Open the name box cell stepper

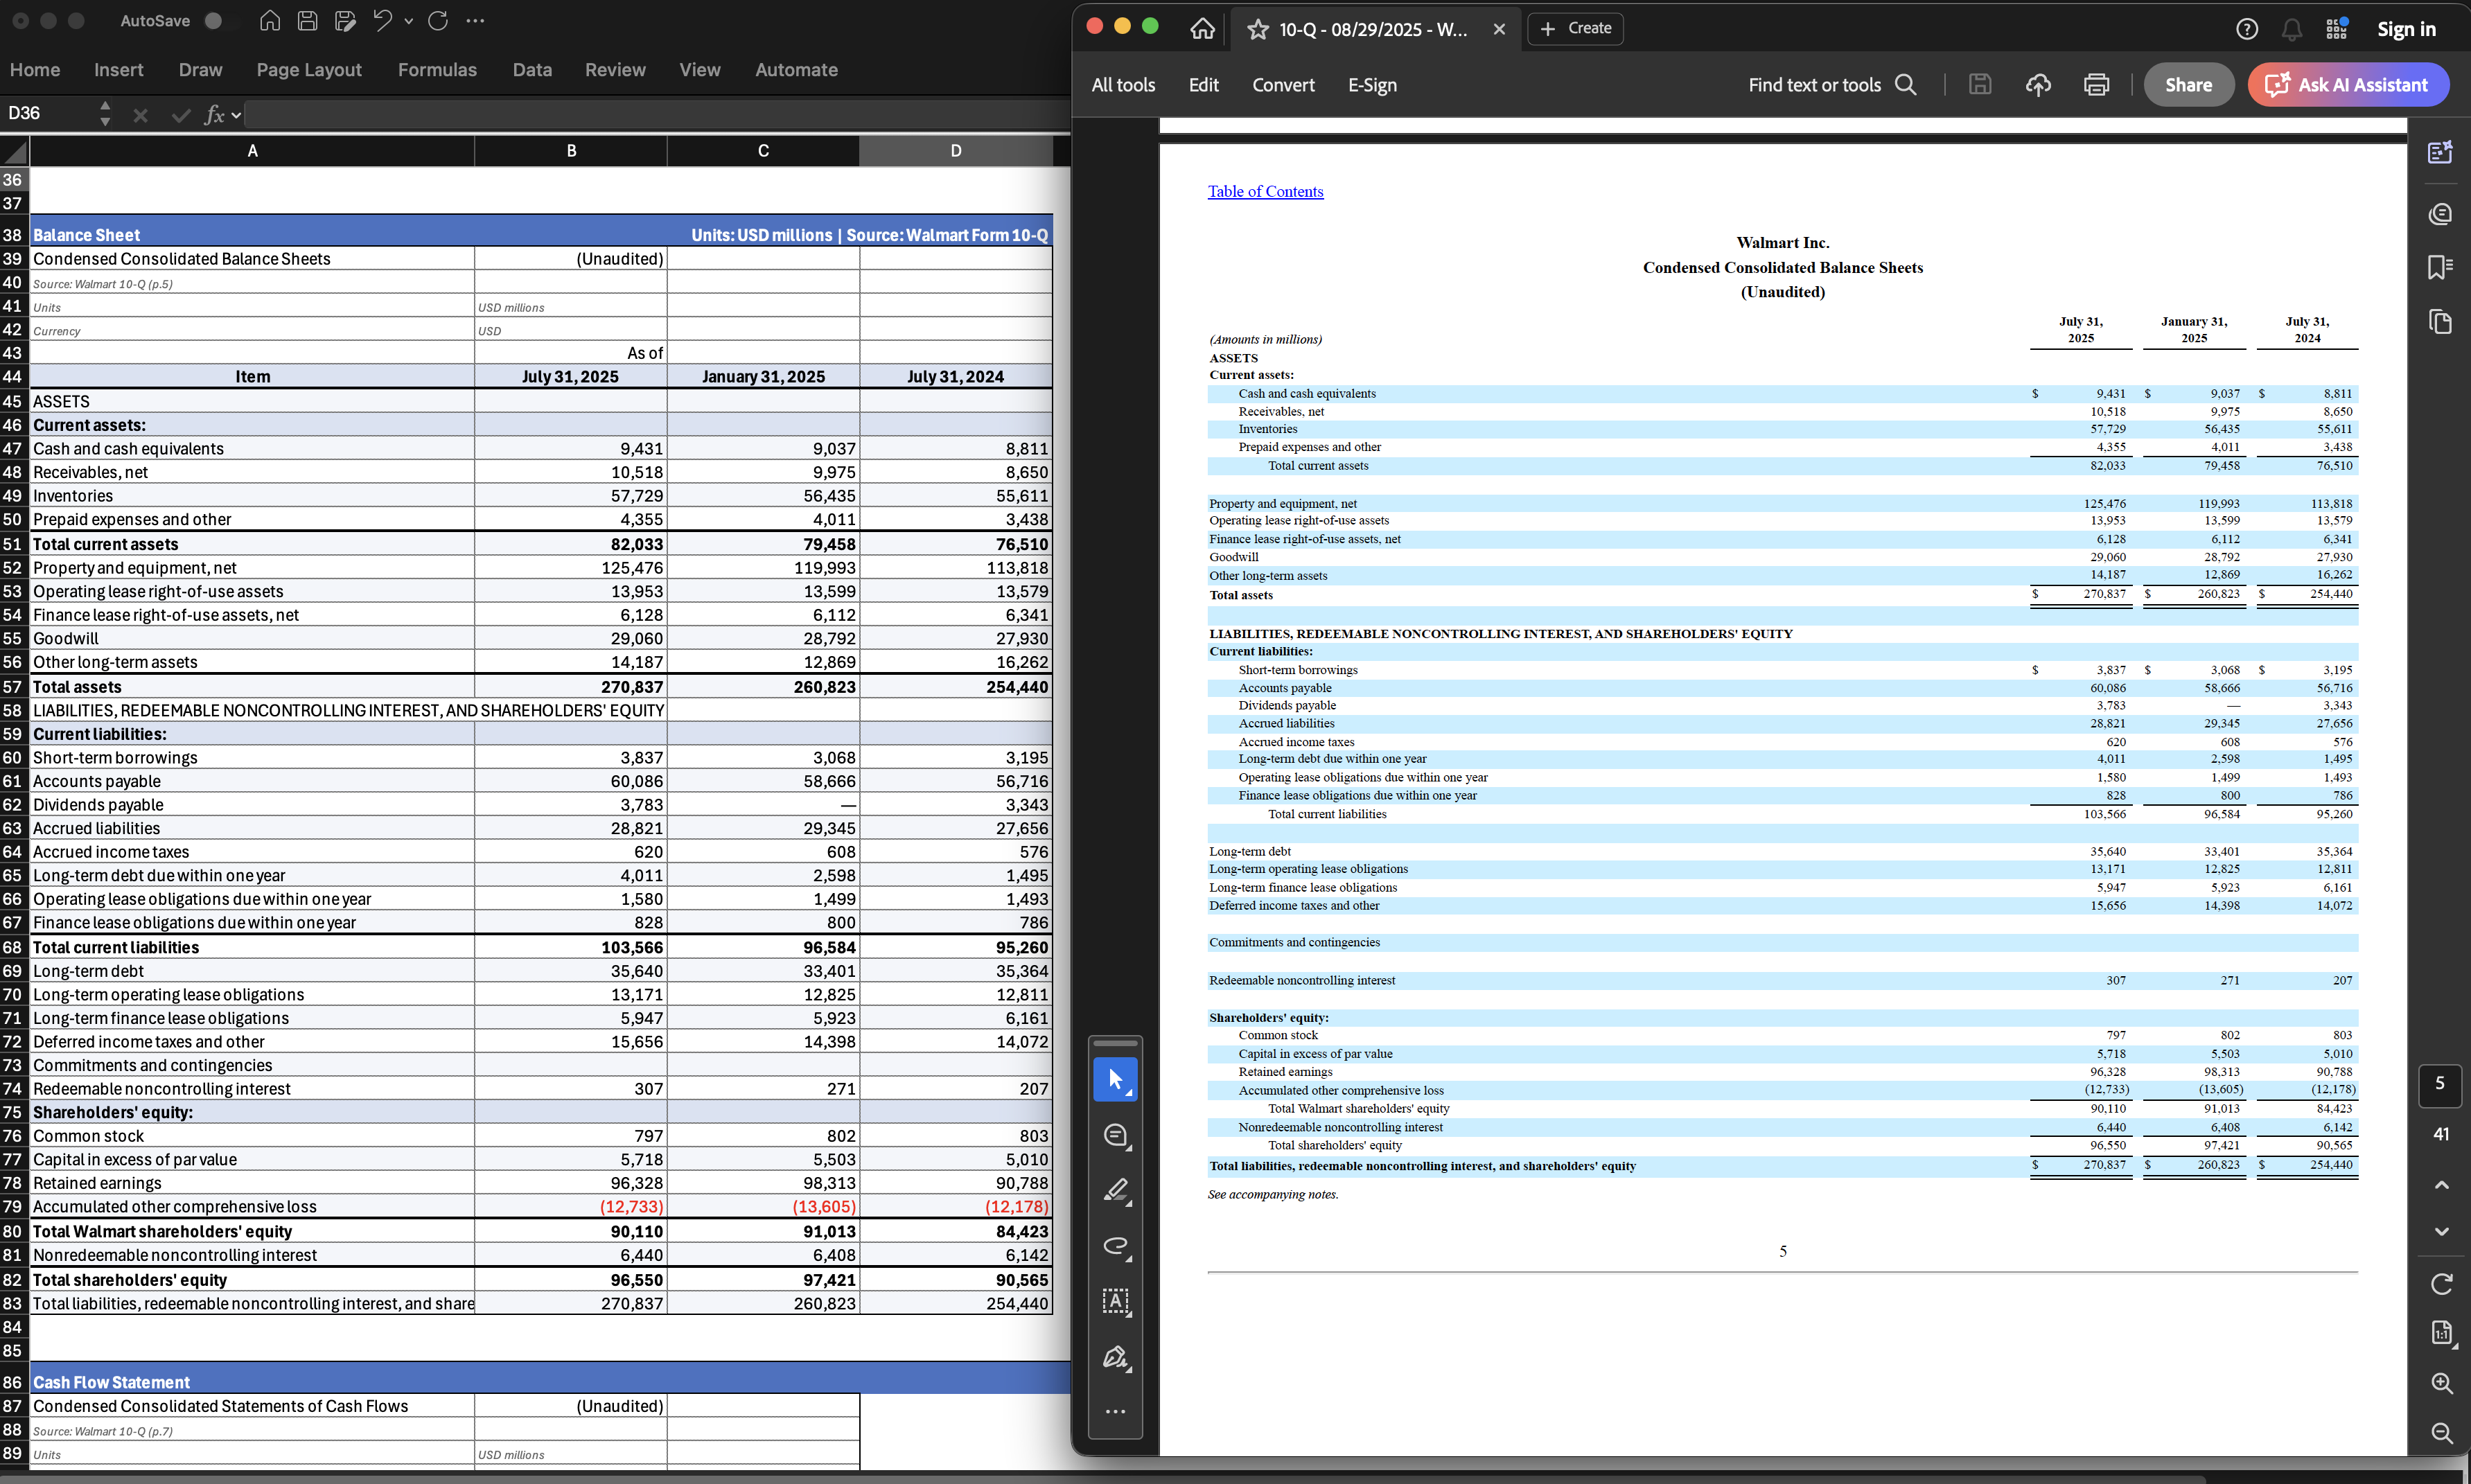pos(105,113)
